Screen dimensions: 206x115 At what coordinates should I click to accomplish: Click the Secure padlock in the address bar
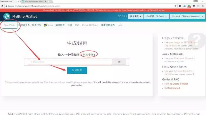(x=6, y=6)
